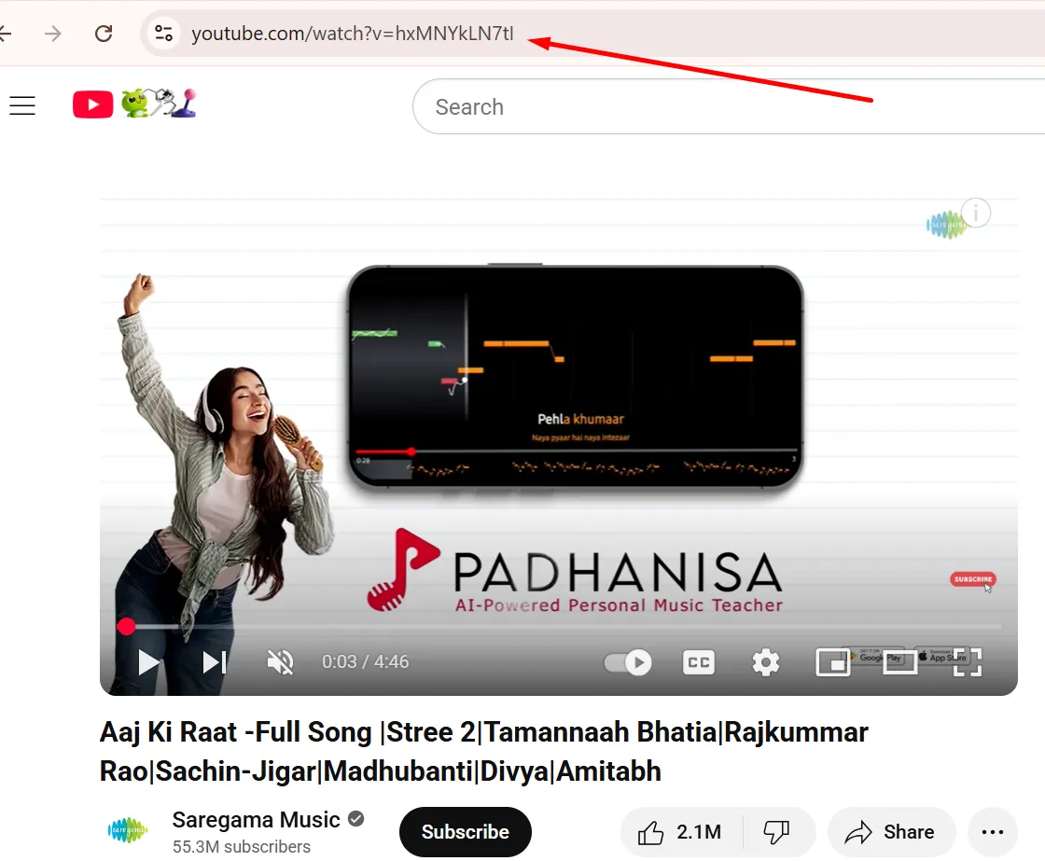This screenshot has width=1045, height=861.
Task: Click the red progress scrubber handle
Action: [126, 627]
